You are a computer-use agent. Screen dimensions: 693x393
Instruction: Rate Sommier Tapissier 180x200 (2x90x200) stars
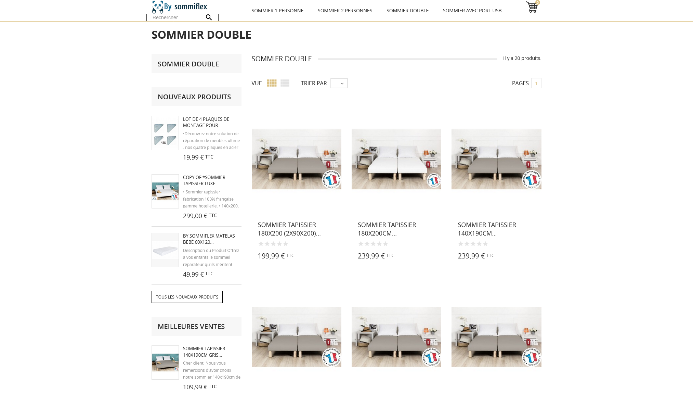273,244
